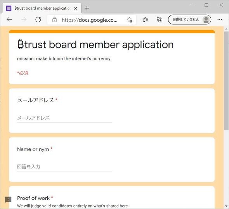
Task: Reload the current page
Action: (38, 19)
